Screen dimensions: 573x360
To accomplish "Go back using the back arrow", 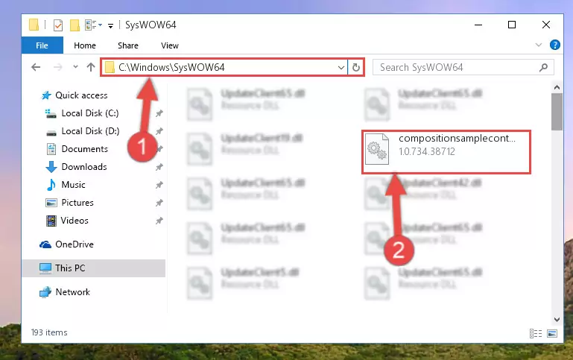I will point(36,67).
